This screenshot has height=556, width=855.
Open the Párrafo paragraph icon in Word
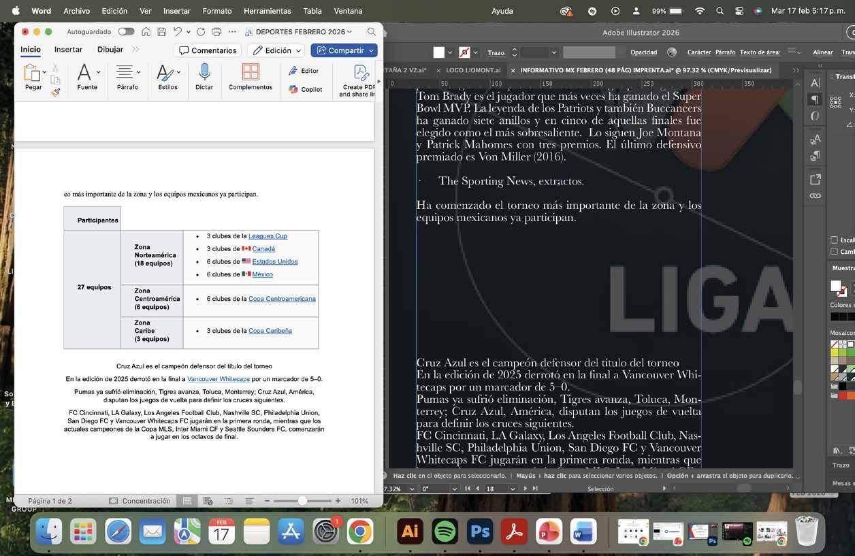[x=125, y=72]
